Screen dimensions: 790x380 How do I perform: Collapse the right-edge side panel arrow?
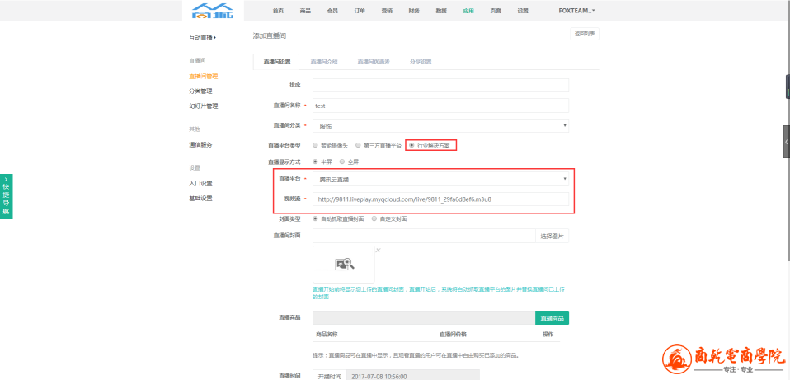787,141
